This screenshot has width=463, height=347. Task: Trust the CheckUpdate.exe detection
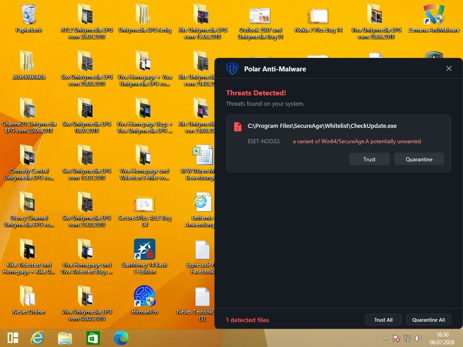coord(369,159)
